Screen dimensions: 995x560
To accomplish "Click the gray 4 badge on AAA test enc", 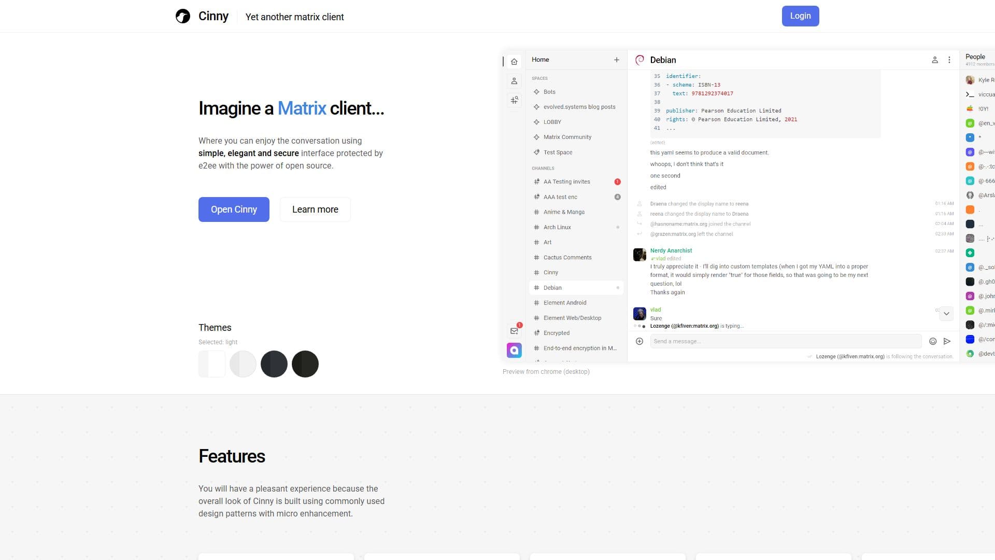I will point(617,197).
